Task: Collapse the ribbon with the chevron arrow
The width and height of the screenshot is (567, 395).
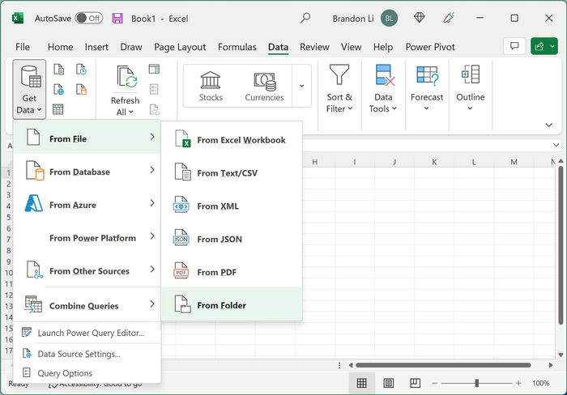Action: [548, 125]
